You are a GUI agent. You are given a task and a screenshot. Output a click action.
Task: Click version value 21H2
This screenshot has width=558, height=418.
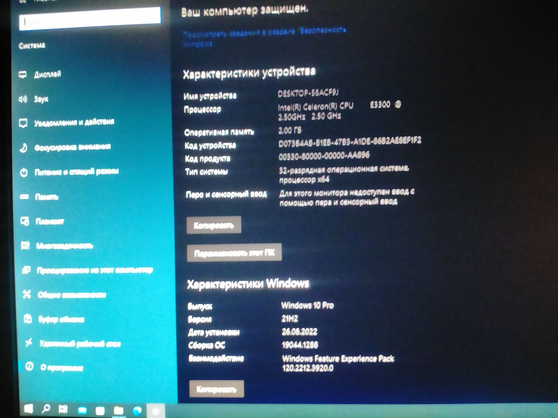click(290, 319)
